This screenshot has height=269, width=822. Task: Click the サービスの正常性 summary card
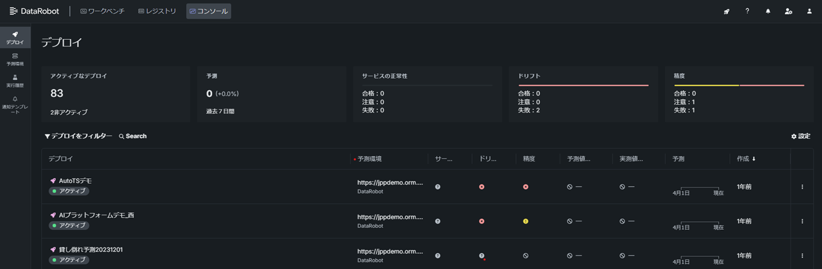pyautogui.click(x=428, y=94)
